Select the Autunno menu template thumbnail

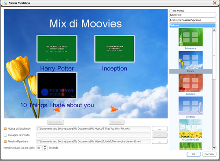pos(191,83)
